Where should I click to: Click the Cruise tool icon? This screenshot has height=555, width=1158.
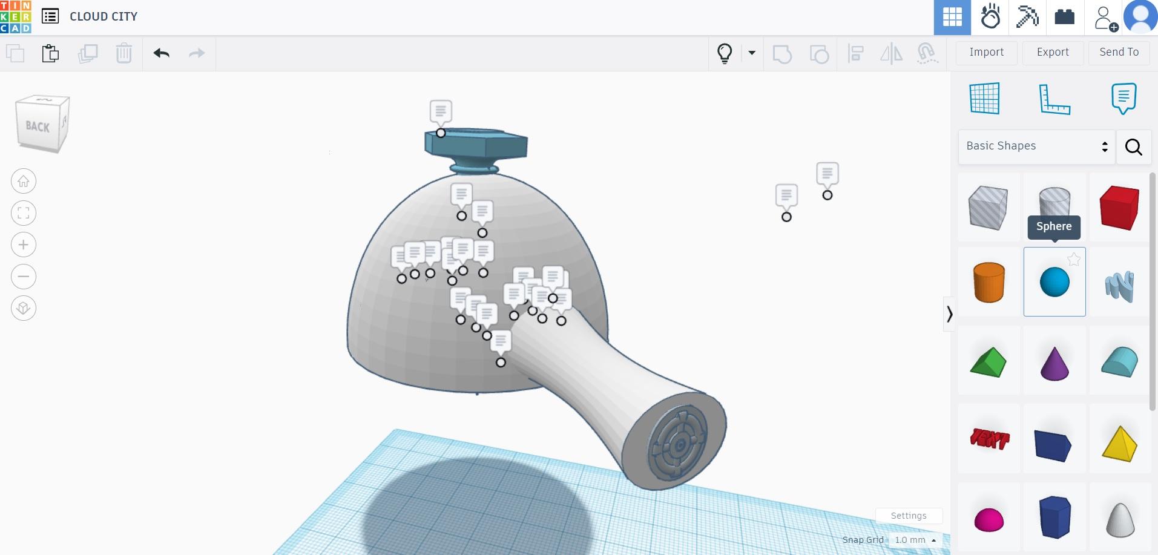927,53
